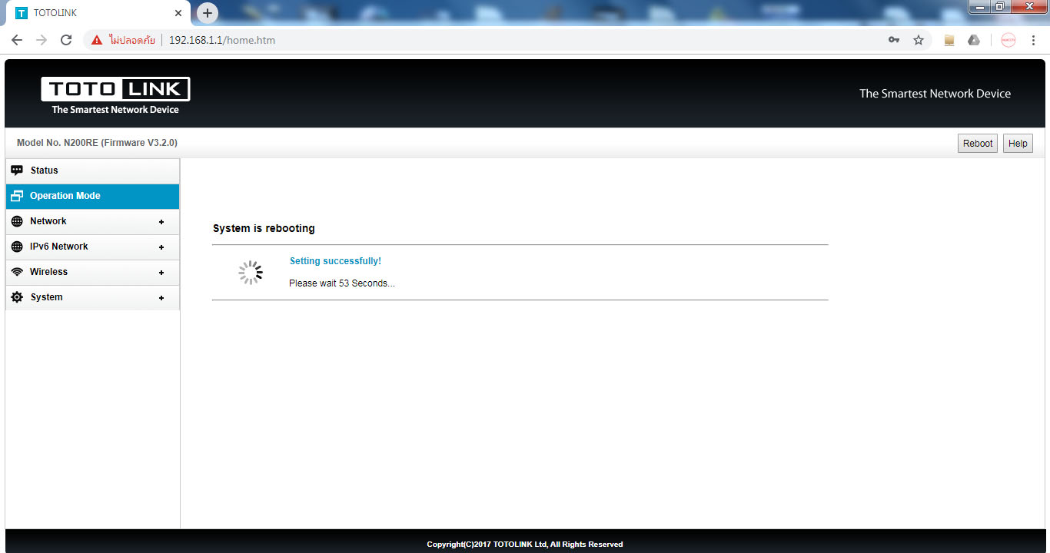1050x553 pixels.
Task: Click the Operation Mode windows icon
Action: [x=17, y=196]
